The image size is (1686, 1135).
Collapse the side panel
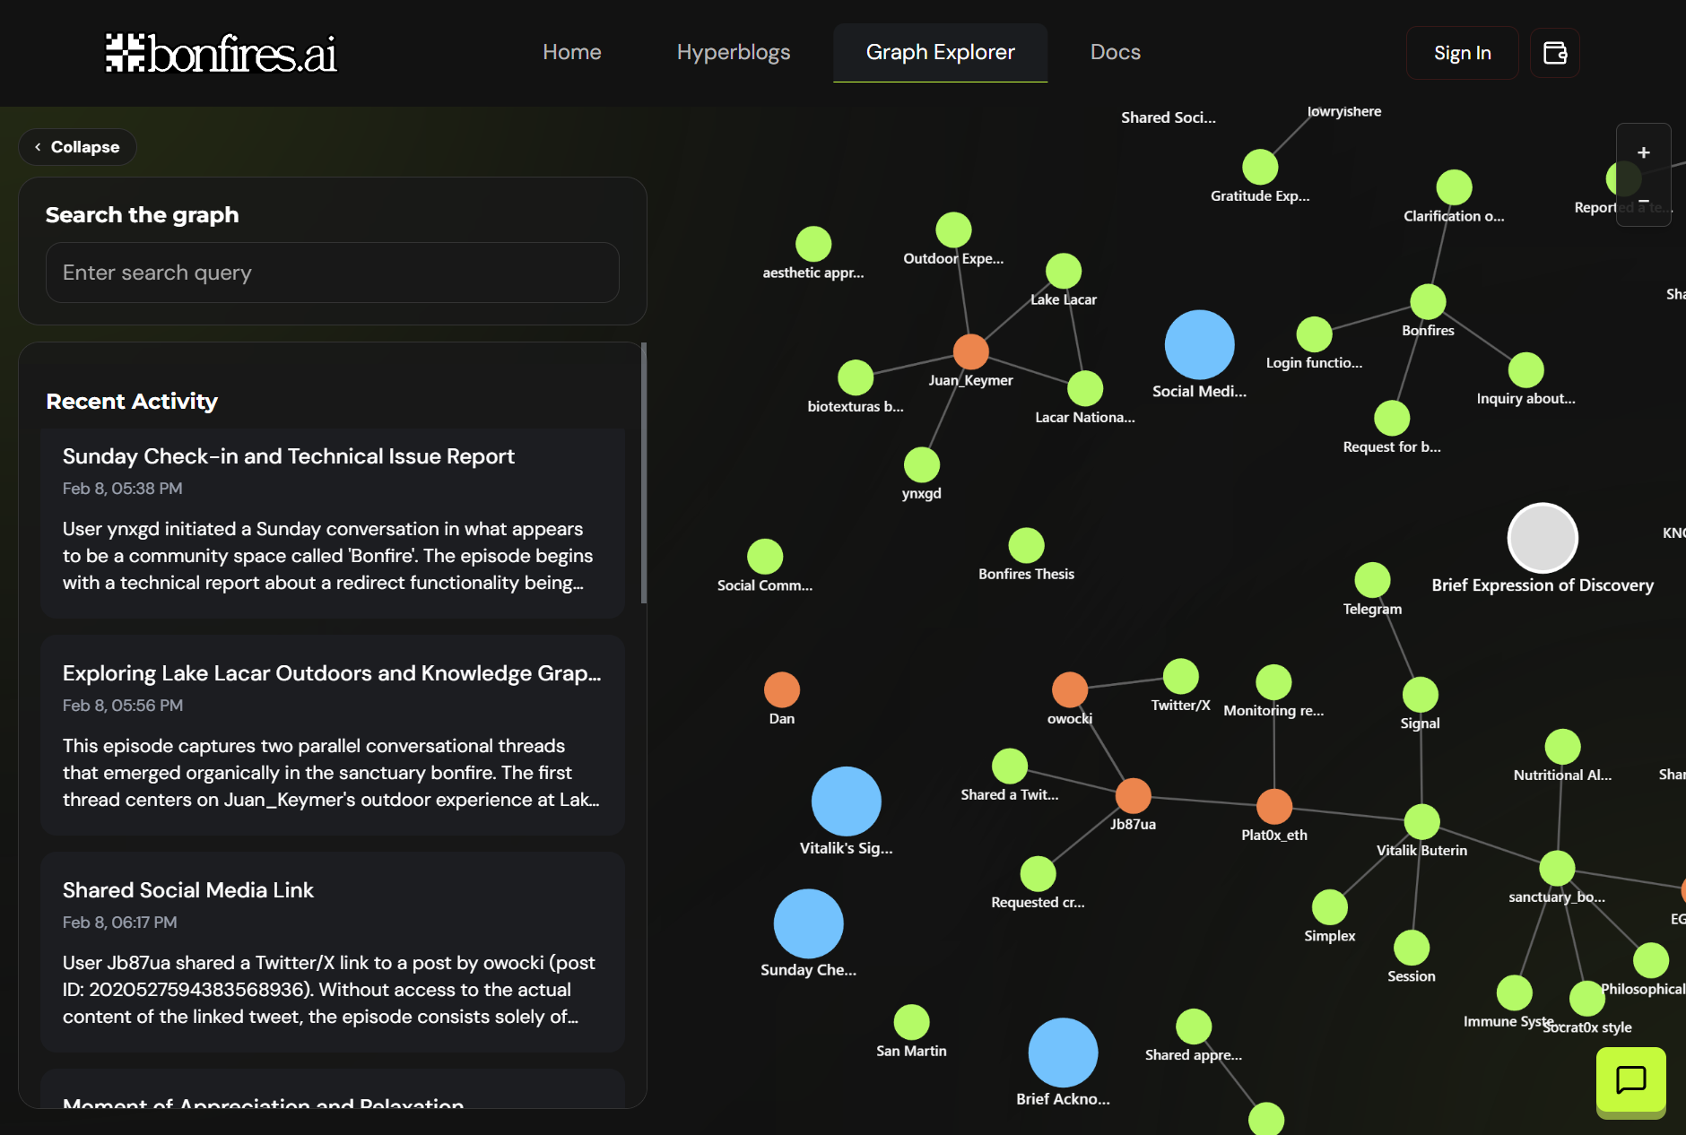(77, 147)
